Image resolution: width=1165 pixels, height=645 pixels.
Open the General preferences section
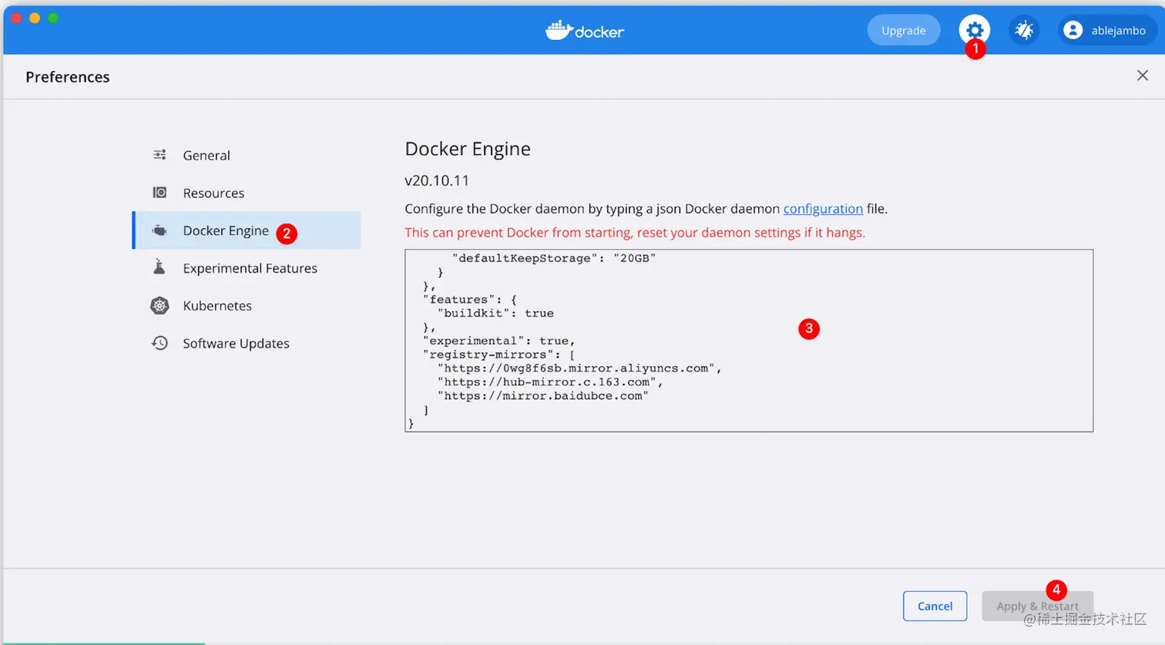pyautogui.click(x=247, y=155)
